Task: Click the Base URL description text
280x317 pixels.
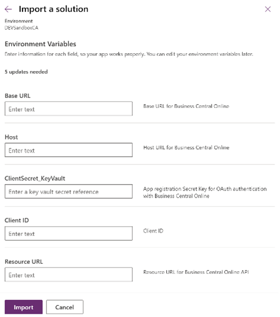Action: pos(186,106)
